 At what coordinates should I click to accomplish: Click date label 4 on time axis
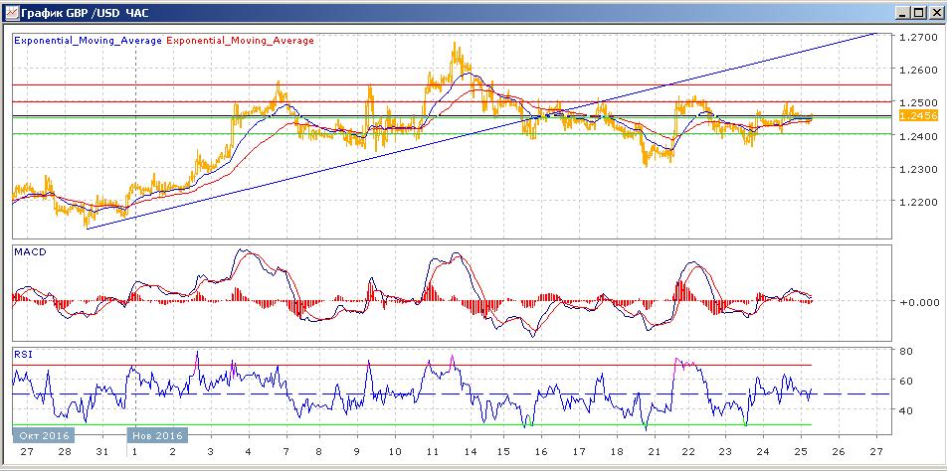click(x=248, y=452)
